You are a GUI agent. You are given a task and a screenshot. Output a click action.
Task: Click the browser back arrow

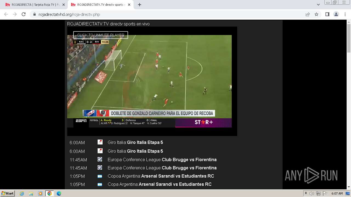tap(6, 14)
